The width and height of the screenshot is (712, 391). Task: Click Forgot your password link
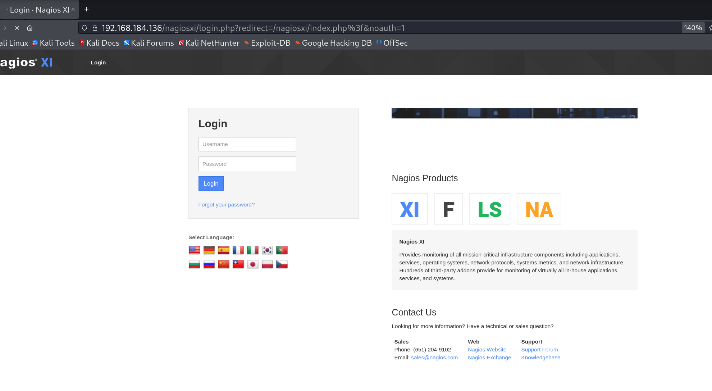tap(227, 205)
